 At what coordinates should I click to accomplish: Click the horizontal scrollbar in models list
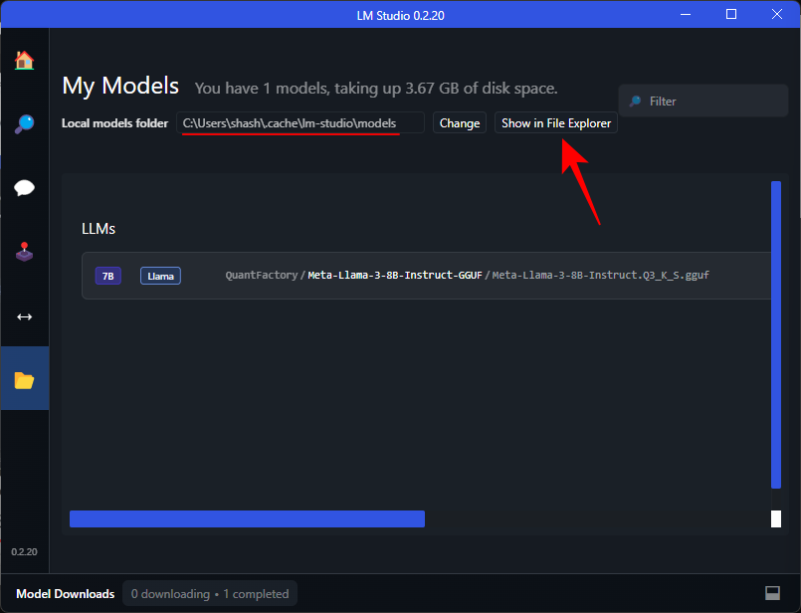click(x=247, y=518)
